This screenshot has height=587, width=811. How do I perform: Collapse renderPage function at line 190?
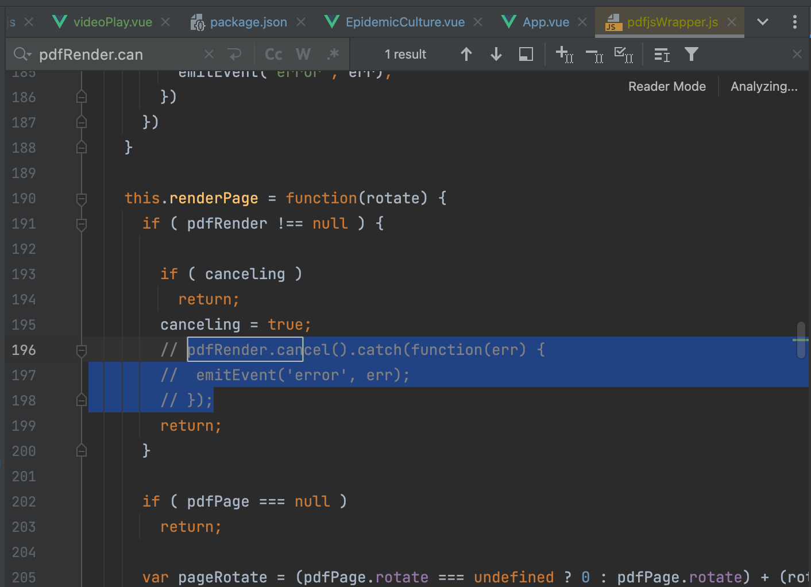(x=82, y=199)
